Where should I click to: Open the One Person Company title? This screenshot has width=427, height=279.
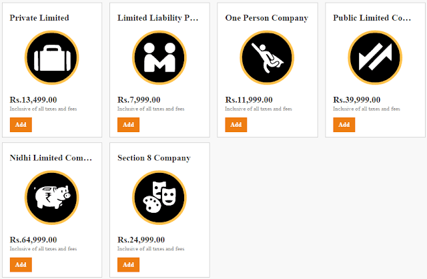coord(267,18)
